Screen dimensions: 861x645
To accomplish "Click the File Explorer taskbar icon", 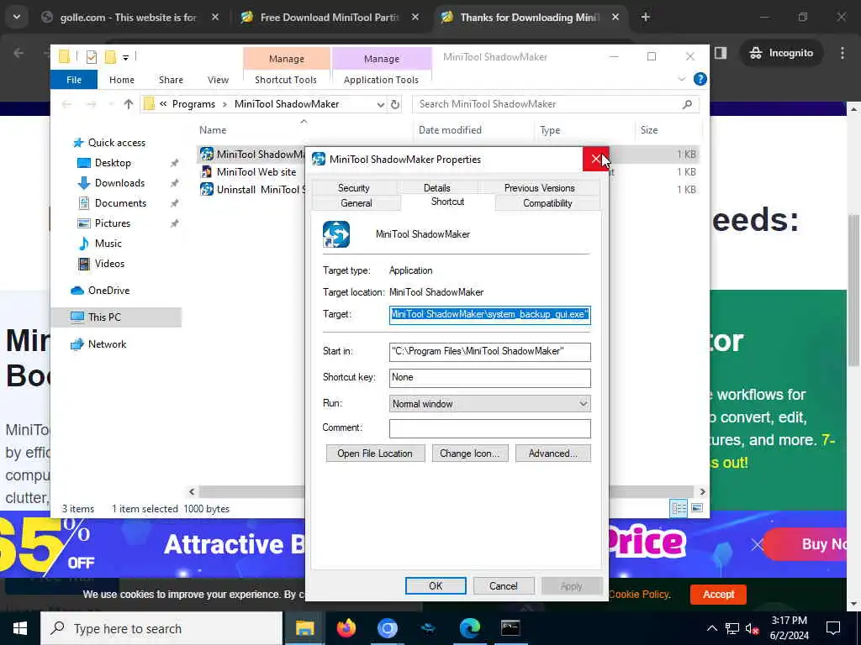I will click(304, 628).
